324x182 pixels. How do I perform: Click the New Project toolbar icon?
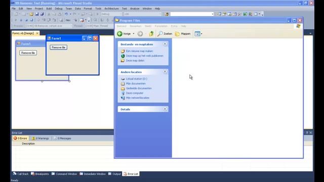pyautogui.click(x=16, y=14)
